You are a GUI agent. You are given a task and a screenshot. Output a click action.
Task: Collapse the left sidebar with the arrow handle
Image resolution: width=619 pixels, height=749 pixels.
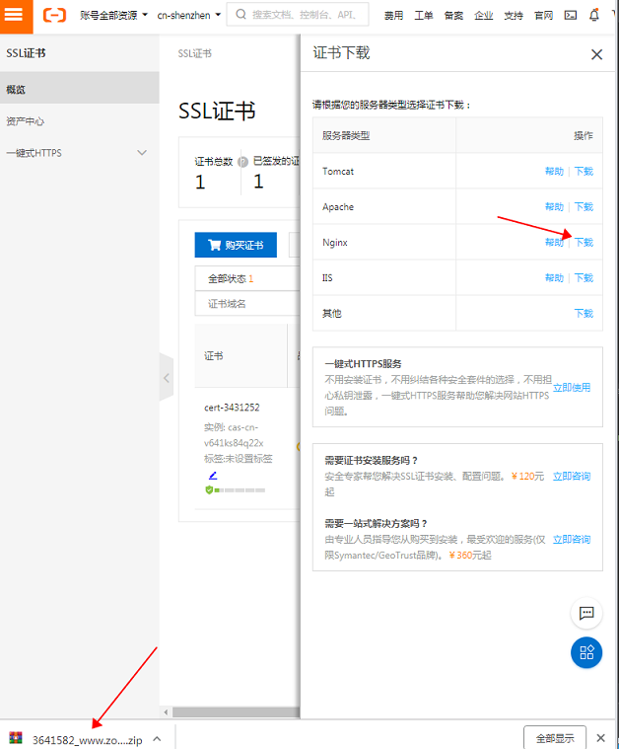click(166, 378)
